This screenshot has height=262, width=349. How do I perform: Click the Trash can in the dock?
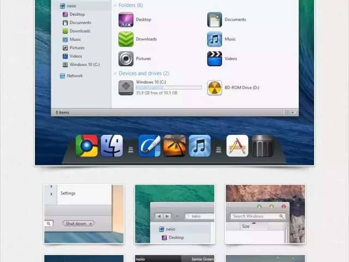262,146
